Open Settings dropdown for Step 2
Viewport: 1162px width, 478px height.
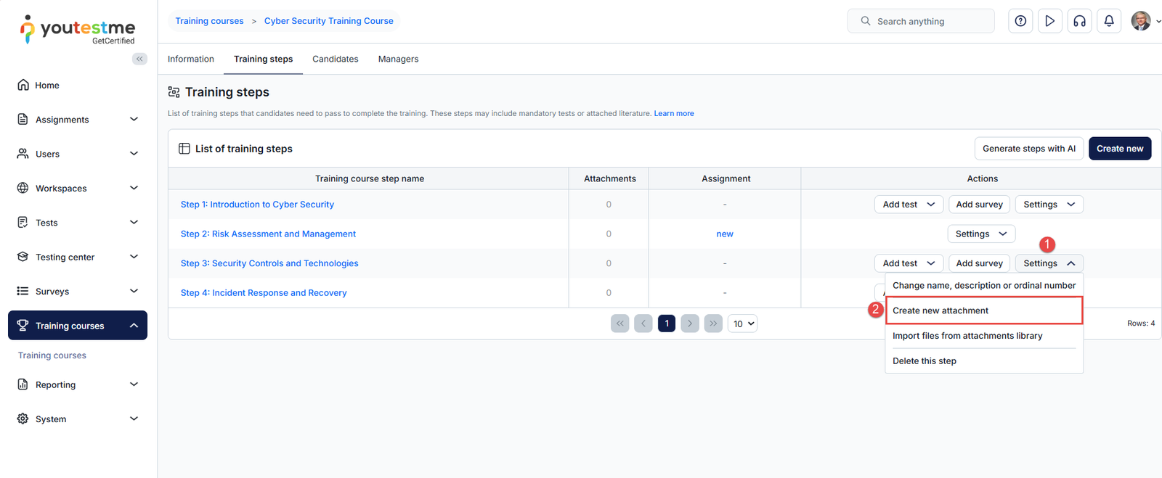coord(980,234)
